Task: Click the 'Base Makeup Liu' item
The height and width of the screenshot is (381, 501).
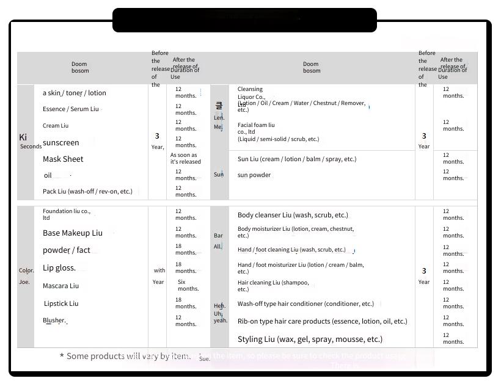Action: coord(73,233)
